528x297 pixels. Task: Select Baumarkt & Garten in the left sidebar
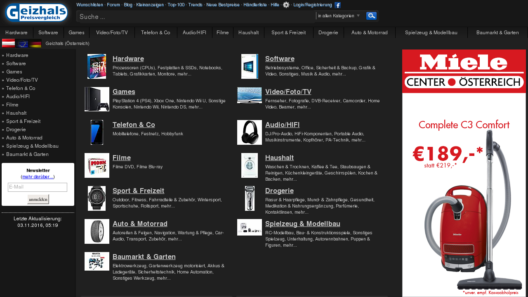[x=27, y=154]
